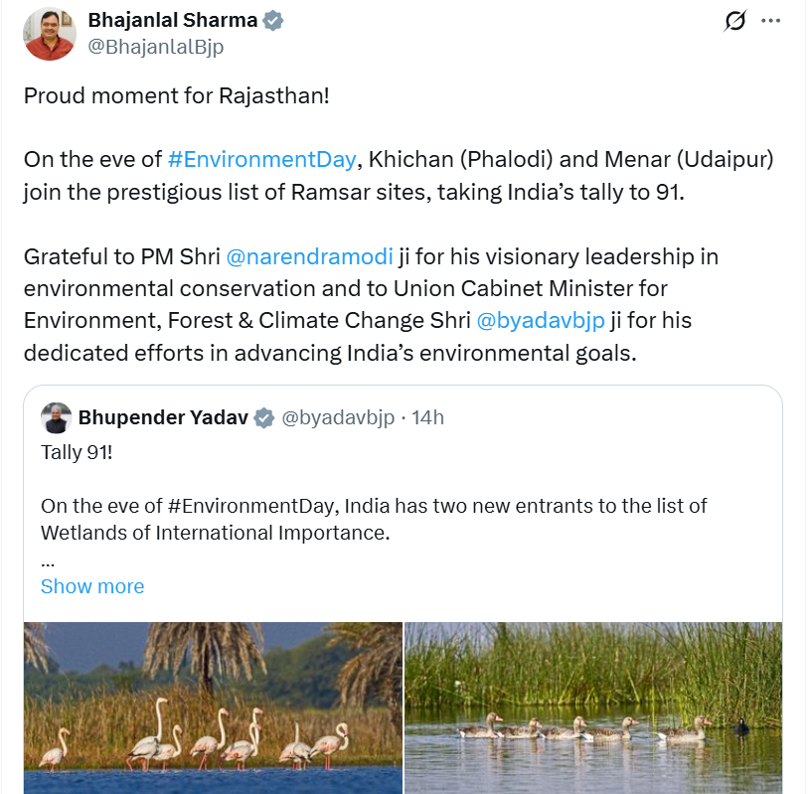Expand quoted tweet with Show more
Image resolution: width=809 pixels, height=794 pixels.
(92, 586)
